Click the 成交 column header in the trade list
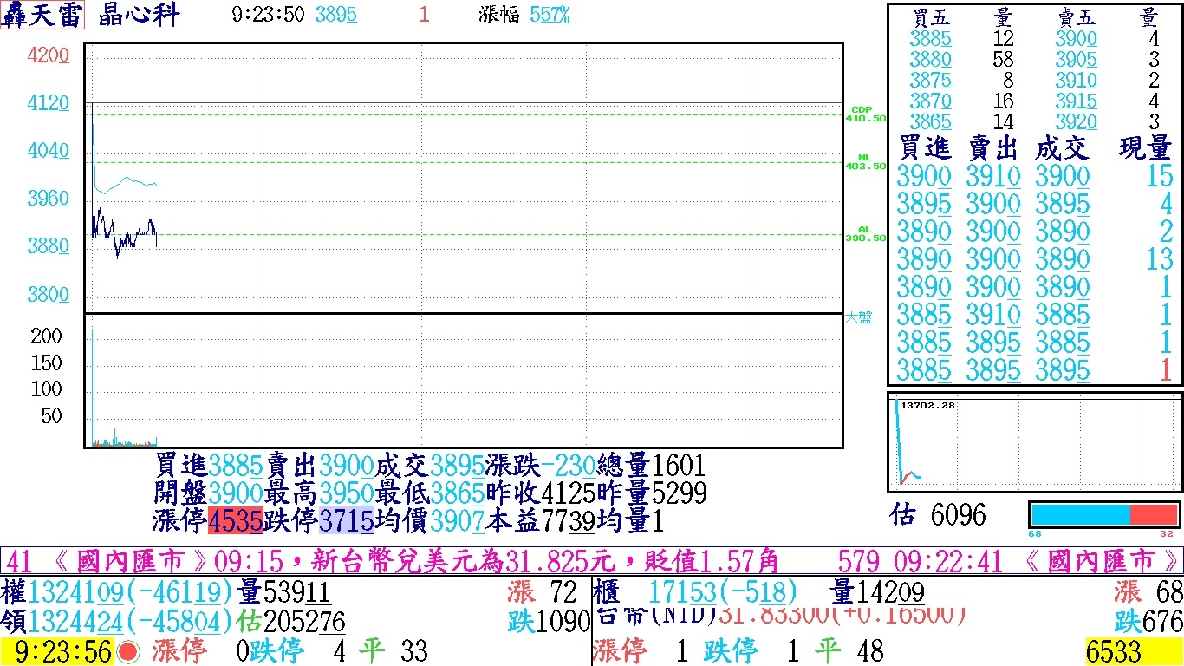The image size is (1184, 666). point(1063,148)
